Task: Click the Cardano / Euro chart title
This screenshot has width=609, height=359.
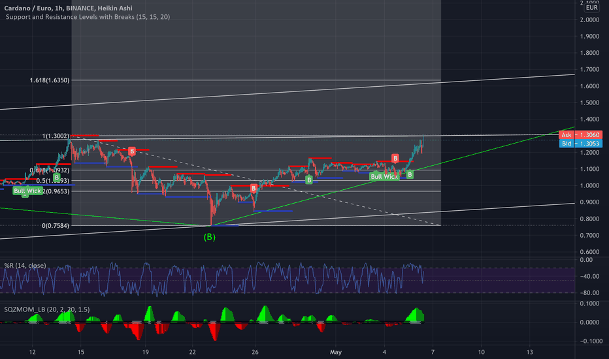Action: click(68, 8)
